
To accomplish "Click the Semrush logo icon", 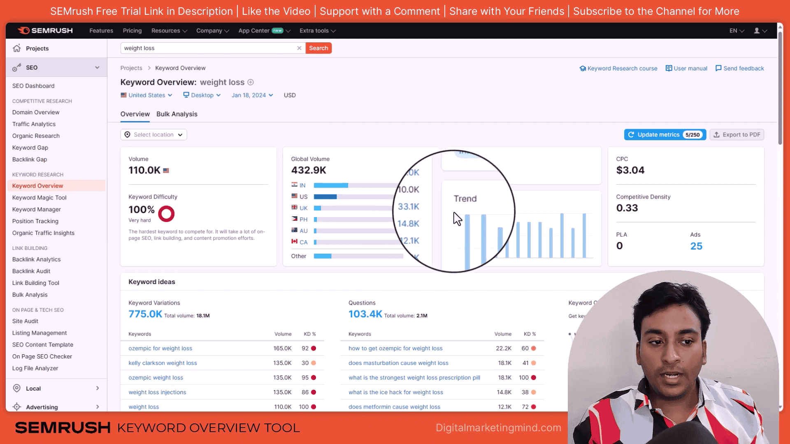I will coord(23,30).
